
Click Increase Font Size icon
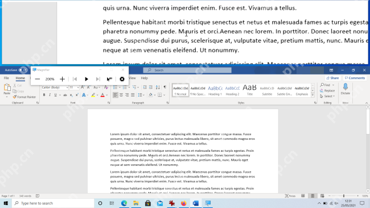coord(83,88)
